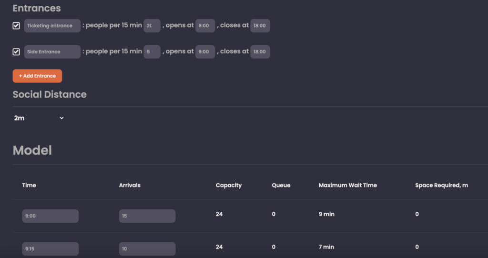Viewport: 488px width, 258px height.
Task: Click the Social Distance heading
Action: (x=50, y=94)
